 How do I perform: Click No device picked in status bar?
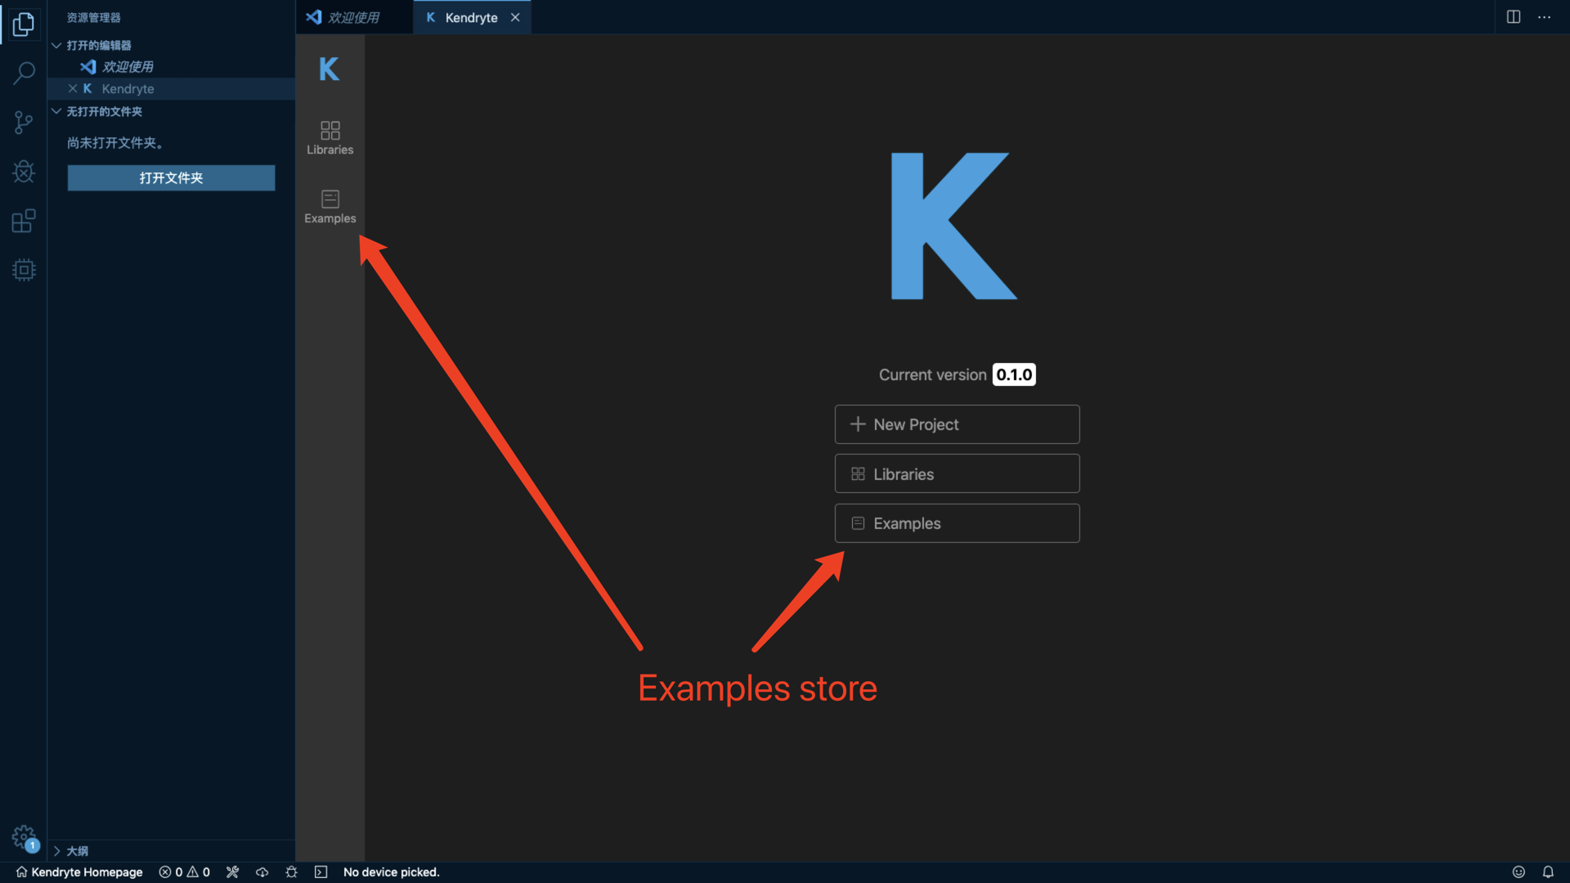[x=391, y=872]
